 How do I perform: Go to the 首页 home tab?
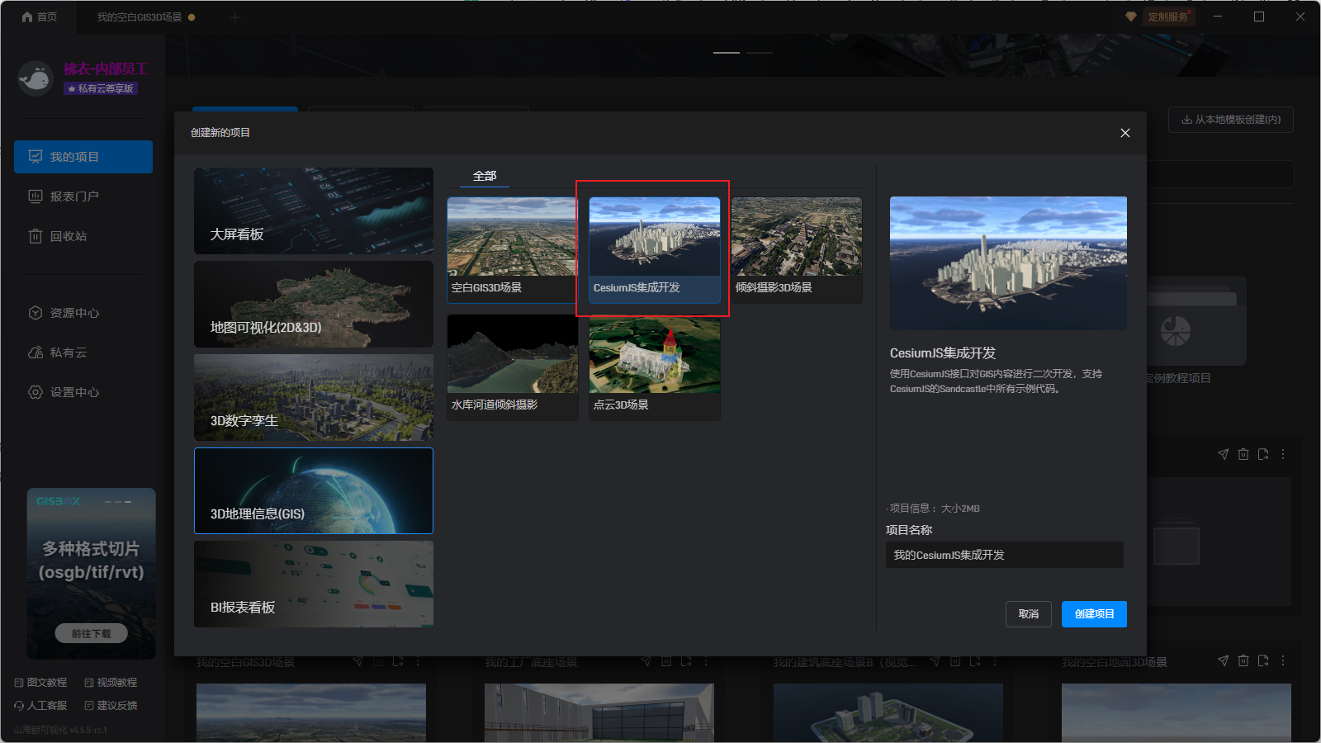pyautogui.click(x=39, y=17)
